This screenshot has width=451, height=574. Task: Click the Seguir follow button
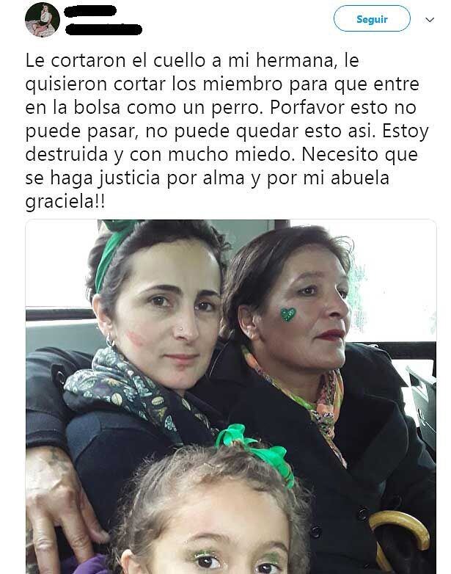[372, 18]
